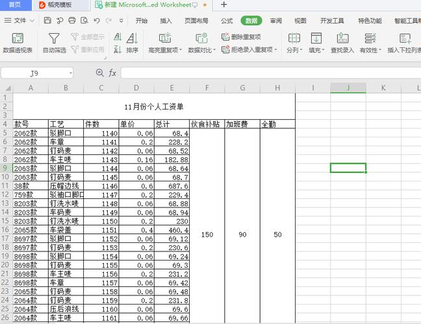
Task: Select row 9 header
Action: (x=6, y=168)
